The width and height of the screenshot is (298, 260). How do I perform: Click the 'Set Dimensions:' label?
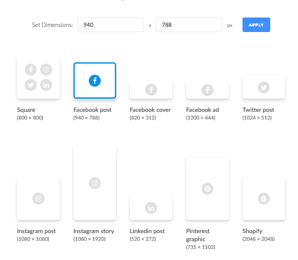pos(53,25)
